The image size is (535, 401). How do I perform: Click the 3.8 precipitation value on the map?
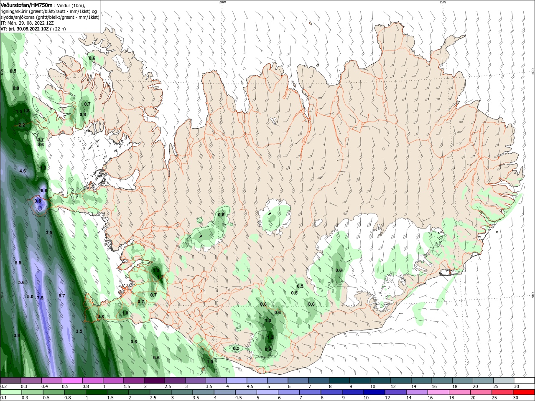(x=17, y=335)
